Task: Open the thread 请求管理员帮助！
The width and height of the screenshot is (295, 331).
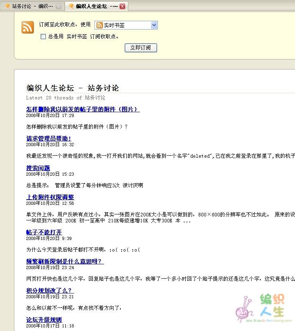Action: tap(49, 138)
